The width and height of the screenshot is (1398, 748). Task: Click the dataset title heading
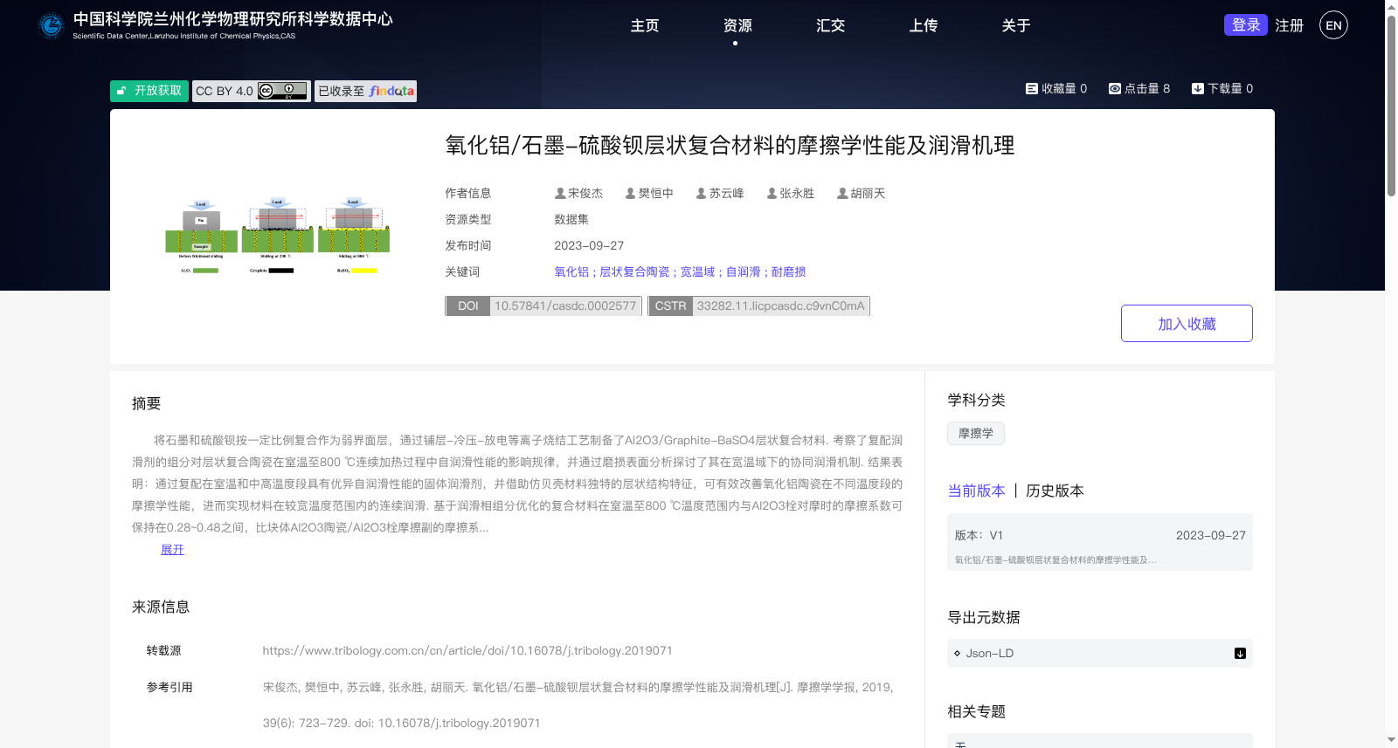click(730, 145)
